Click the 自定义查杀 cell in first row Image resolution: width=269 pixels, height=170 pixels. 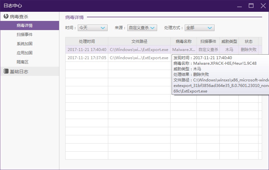pos(208,50)
